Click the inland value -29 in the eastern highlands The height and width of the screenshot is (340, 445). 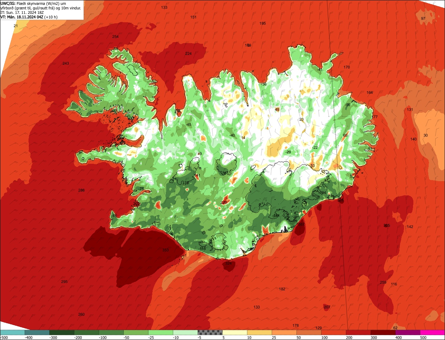(288, 152)
